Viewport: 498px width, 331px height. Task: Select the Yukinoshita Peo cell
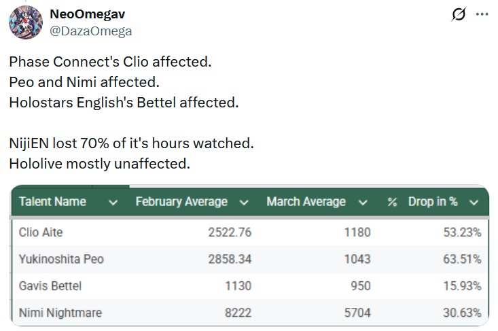tap(61, 259)
